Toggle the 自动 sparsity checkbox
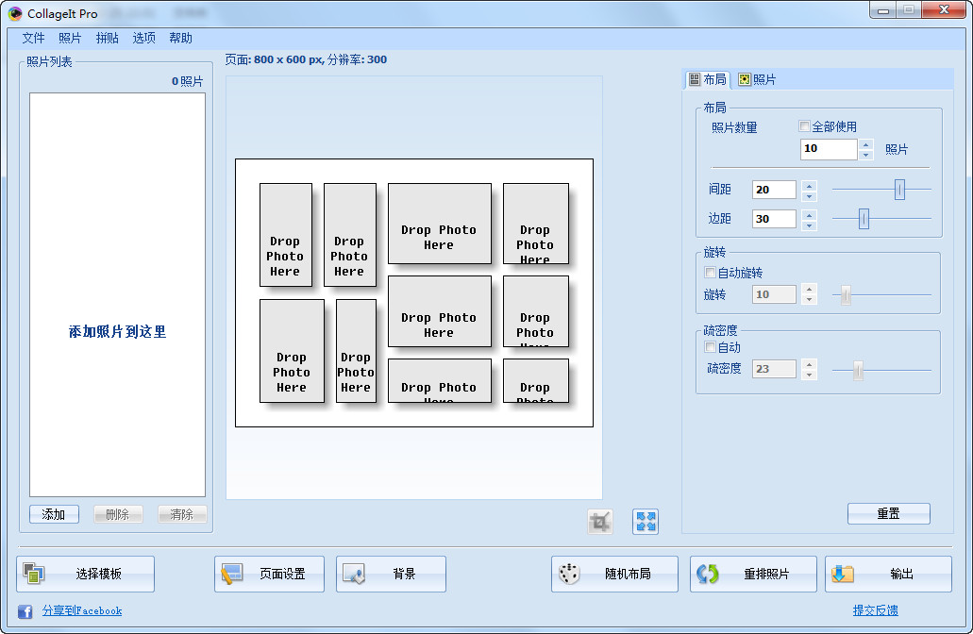This screenshot has width=973, height=634. pos(710,347)
